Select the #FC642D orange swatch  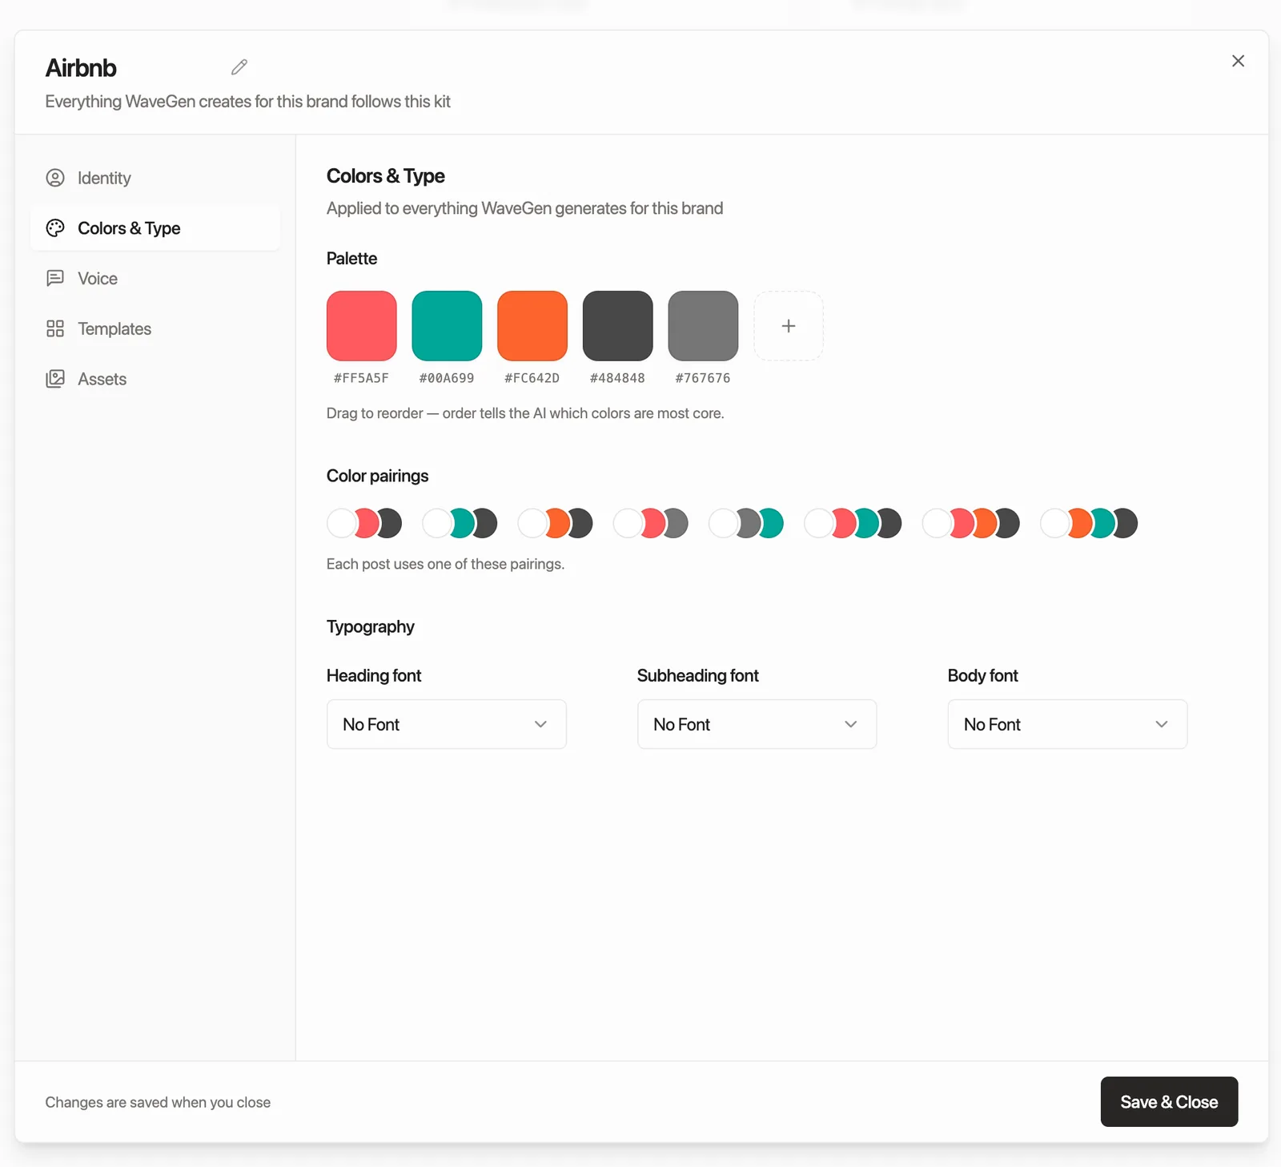coord(532,326)
